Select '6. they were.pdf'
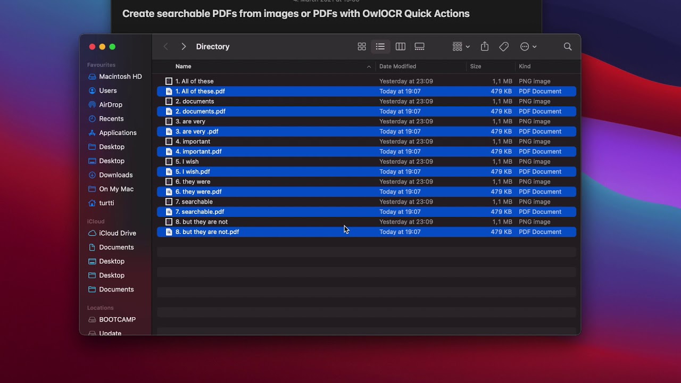The width and height of the screenshot is (681, 383). coord(367,192)
